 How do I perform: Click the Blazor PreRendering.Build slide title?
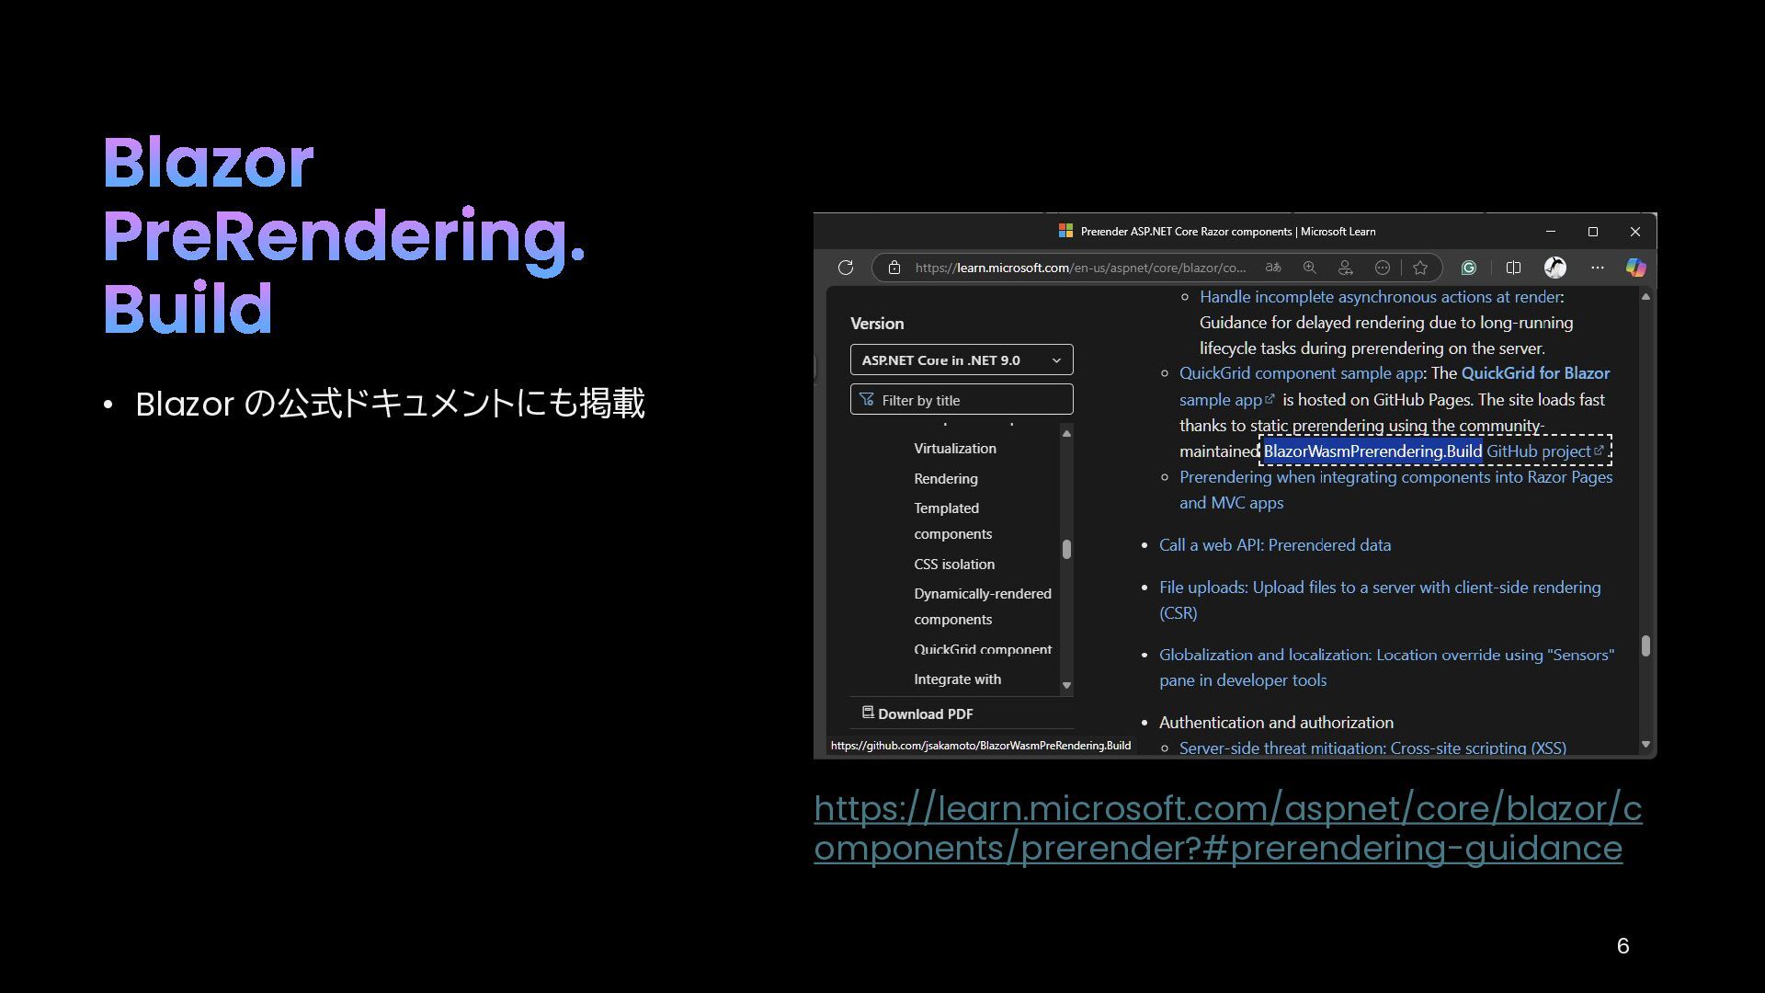point(344,235)
